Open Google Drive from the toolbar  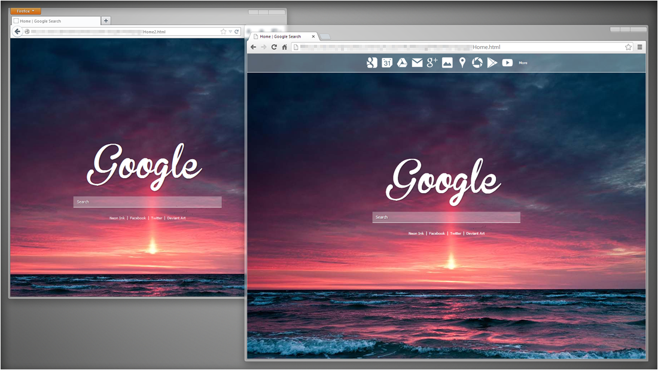(x=402, y=62)
